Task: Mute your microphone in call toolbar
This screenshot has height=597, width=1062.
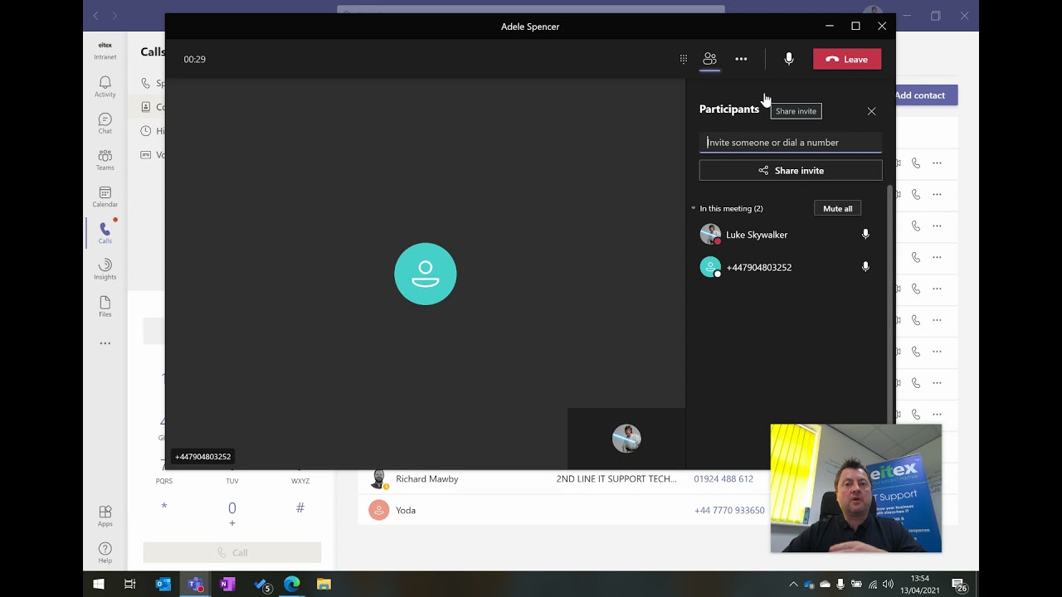Action: tap(789, 59)
